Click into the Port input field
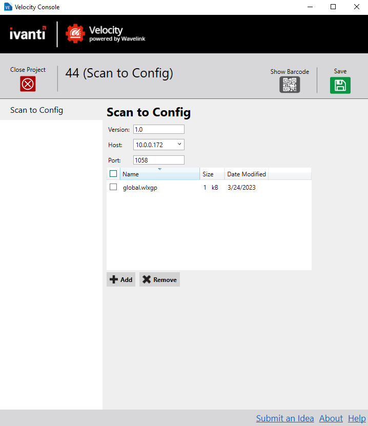The width and height of the screenshot is (368, 426). (158, 160)
